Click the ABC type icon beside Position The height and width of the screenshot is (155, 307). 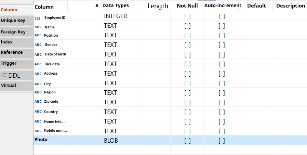[38, 35]
